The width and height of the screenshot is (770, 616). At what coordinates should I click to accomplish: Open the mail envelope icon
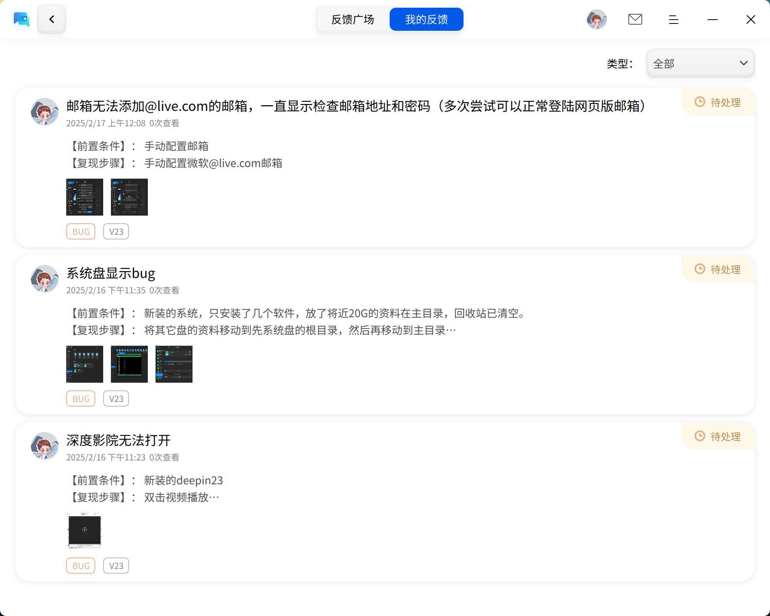tap(635, 19)
